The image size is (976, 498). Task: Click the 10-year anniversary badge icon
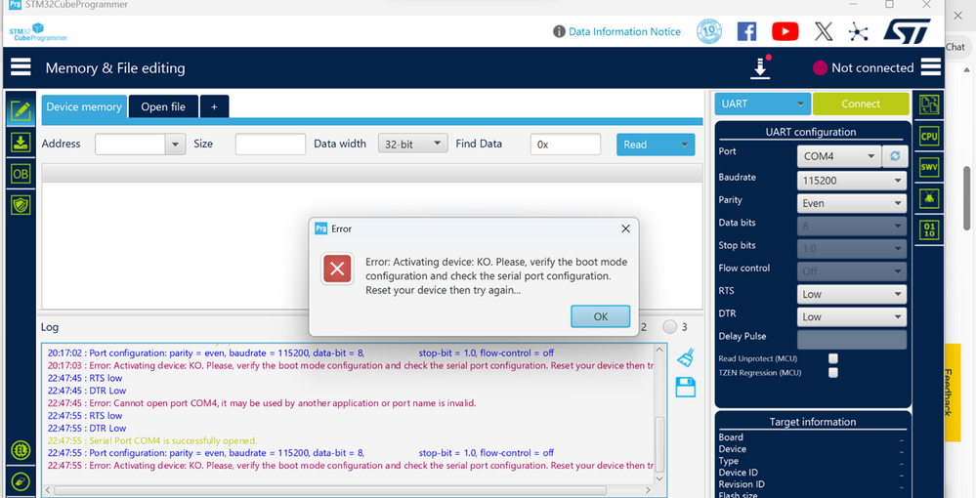pos(709,31)
